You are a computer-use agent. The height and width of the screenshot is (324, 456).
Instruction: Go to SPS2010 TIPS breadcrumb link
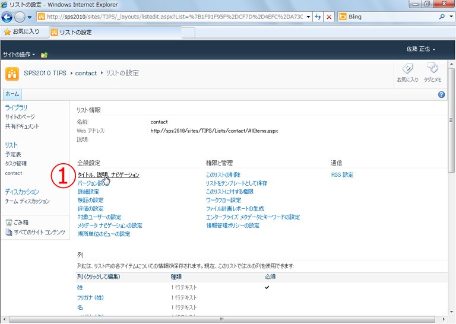tap(45, 73)
